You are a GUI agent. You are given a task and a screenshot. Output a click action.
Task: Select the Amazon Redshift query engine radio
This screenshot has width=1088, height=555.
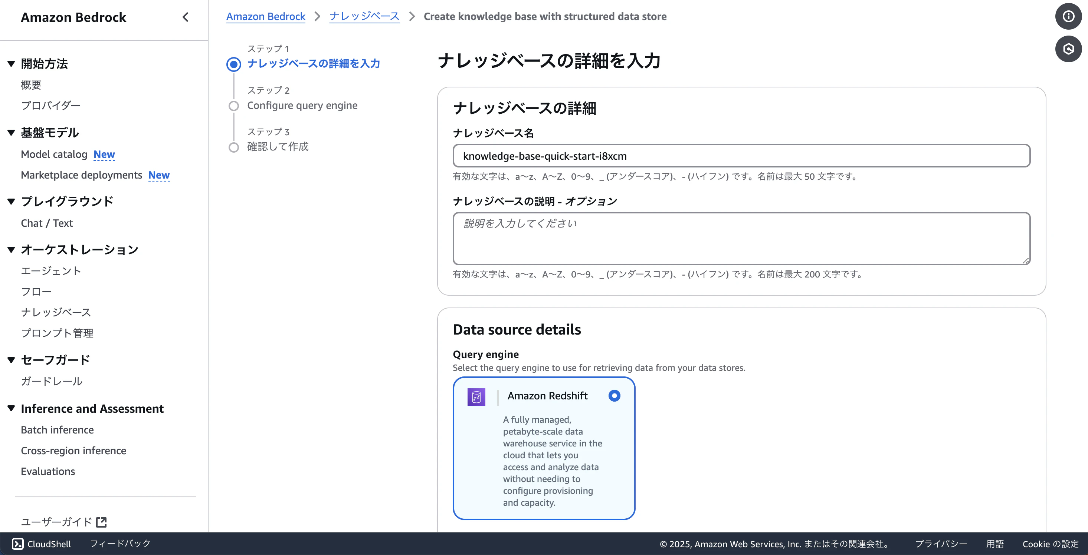point(615,396)
